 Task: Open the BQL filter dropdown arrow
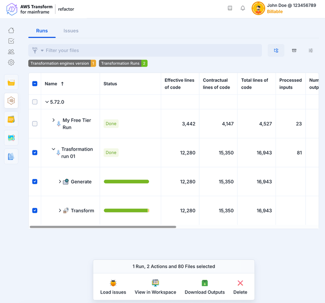pos(42,51)
